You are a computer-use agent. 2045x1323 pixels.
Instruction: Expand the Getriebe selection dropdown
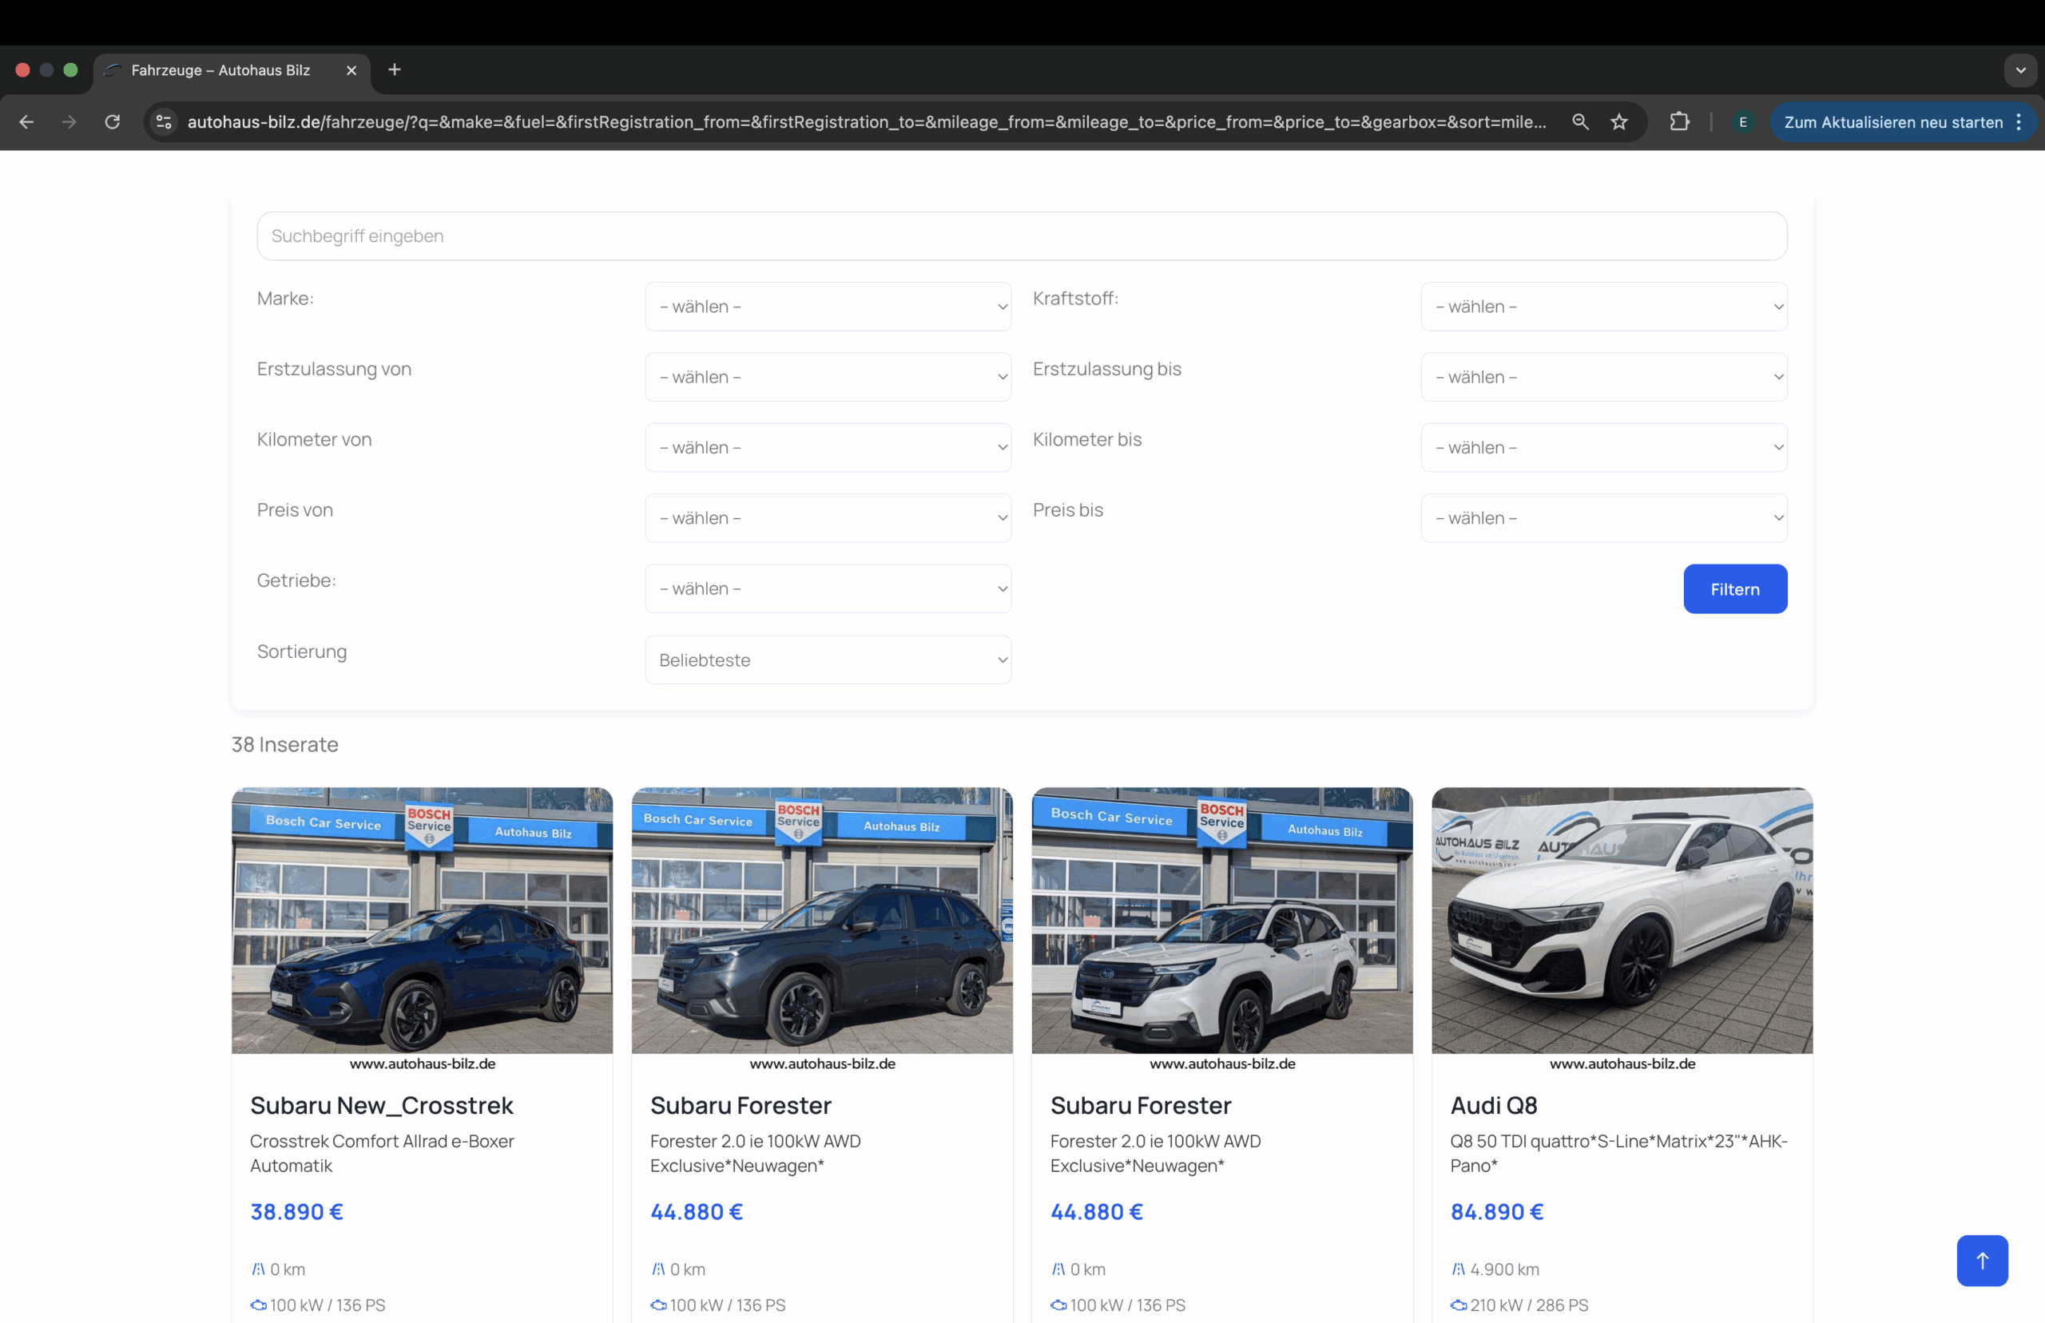pyautogui.click(x=828, y=588)
